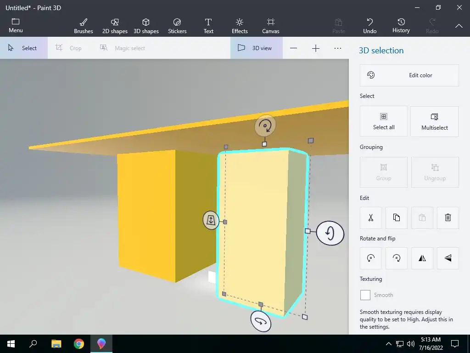Zoom in with the plus button
Image resolution: width=470 pixels, height=353 pixels.
coord(316,48)
